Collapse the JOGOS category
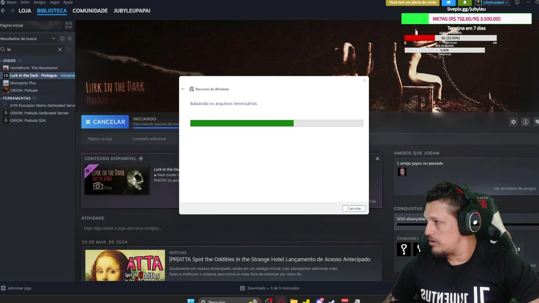 9,61
